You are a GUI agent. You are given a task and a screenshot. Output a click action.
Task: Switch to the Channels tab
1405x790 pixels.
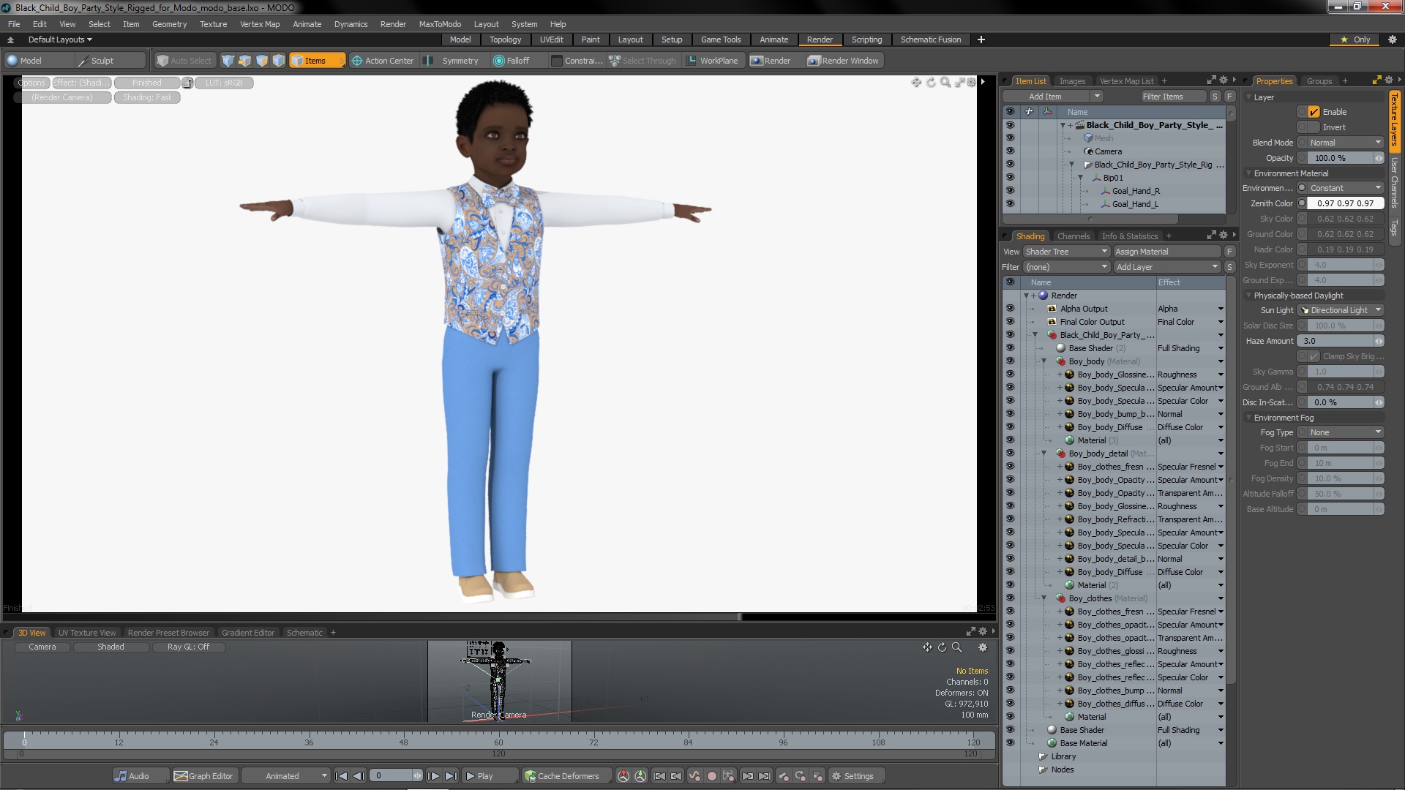pos(1074,236)
